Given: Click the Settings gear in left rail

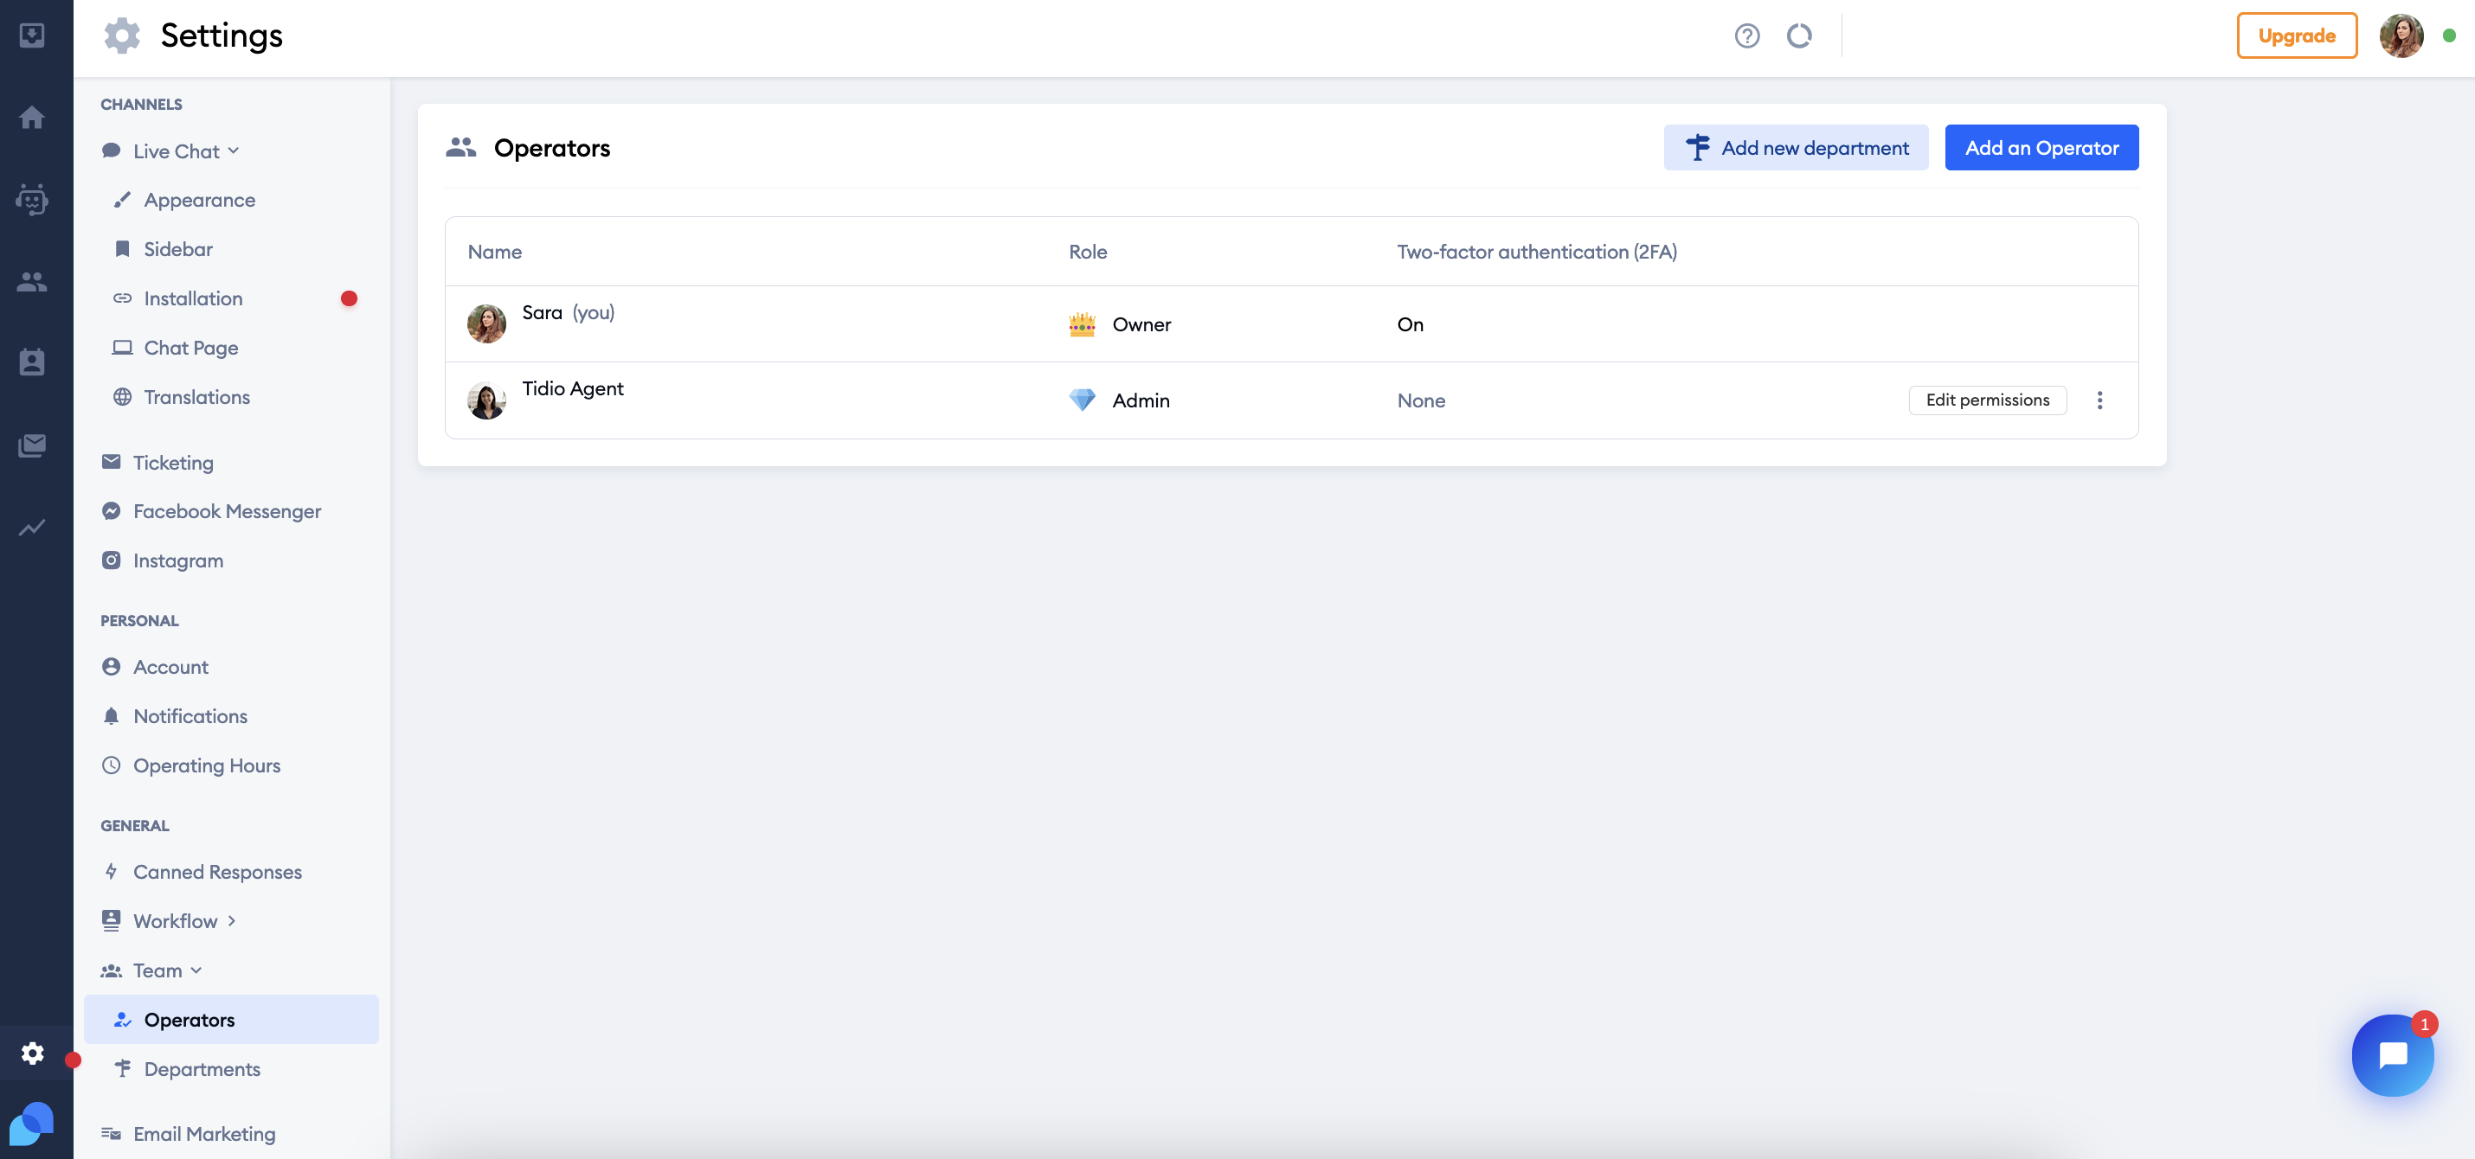Looking at the screenshot, I should (33, 1053).
